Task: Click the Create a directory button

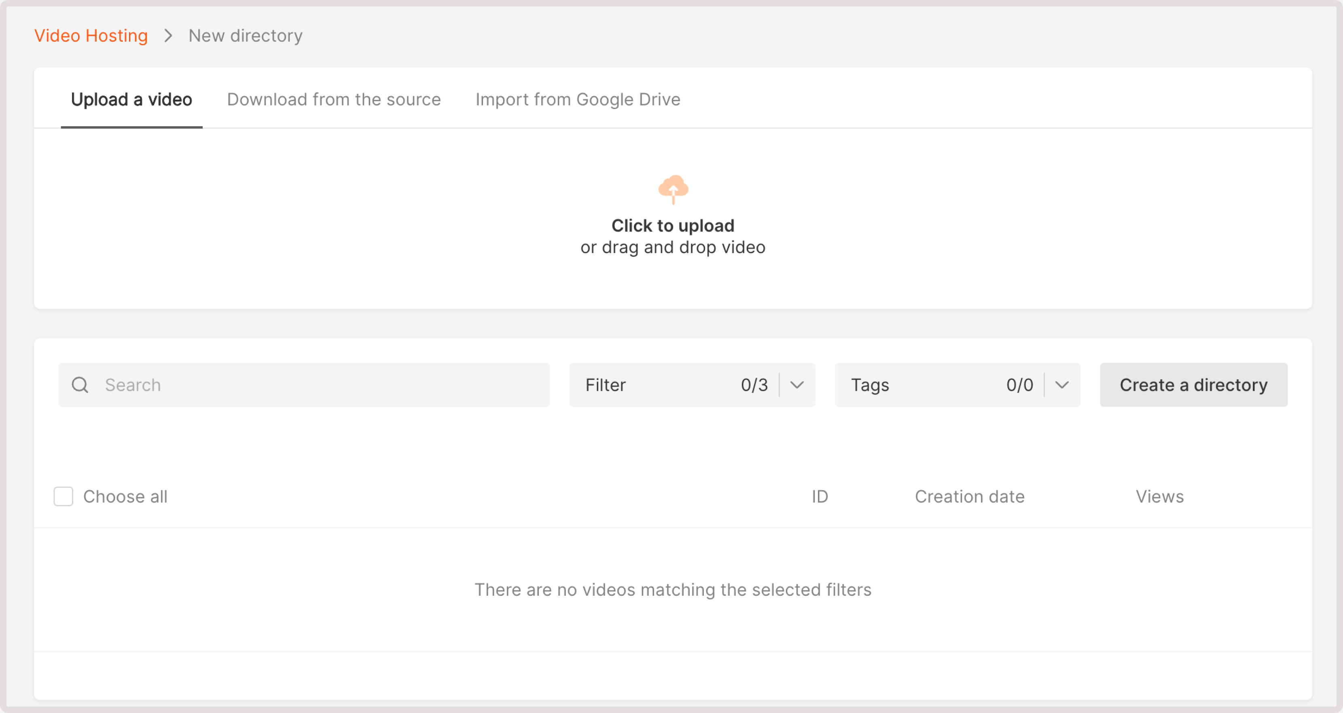Action: (1193, 385)
